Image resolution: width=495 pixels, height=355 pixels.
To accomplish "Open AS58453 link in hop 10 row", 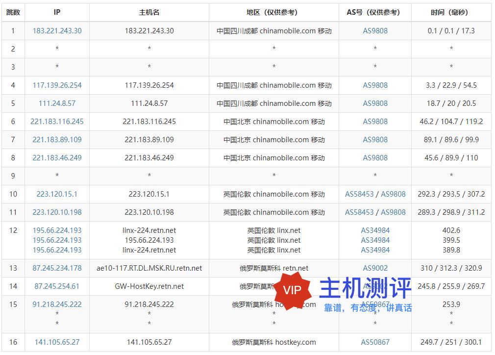I will (359, 194).
